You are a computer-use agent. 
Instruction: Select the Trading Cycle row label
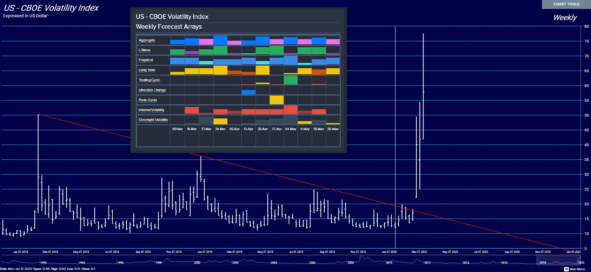pyautogui.click(x=149, y=80)
